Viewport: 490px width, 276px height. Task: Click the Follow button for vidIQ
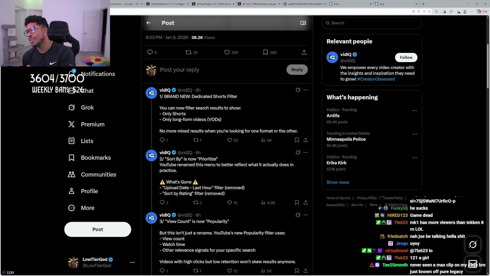[406, 58]
